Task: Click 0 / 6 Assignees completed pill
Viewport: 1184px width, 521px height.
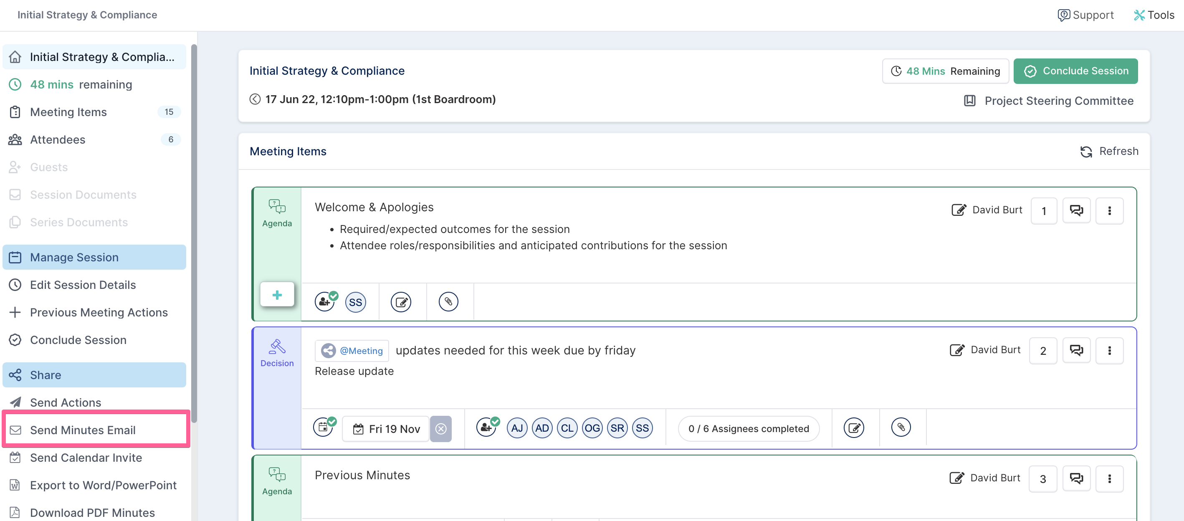Action: coord(749,429)
